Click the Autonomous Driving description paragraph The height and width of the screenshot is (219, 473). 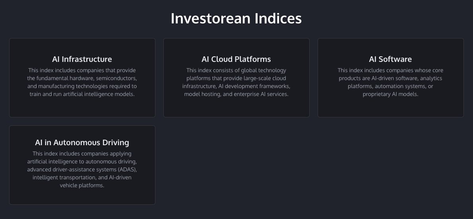click(82, 170)
